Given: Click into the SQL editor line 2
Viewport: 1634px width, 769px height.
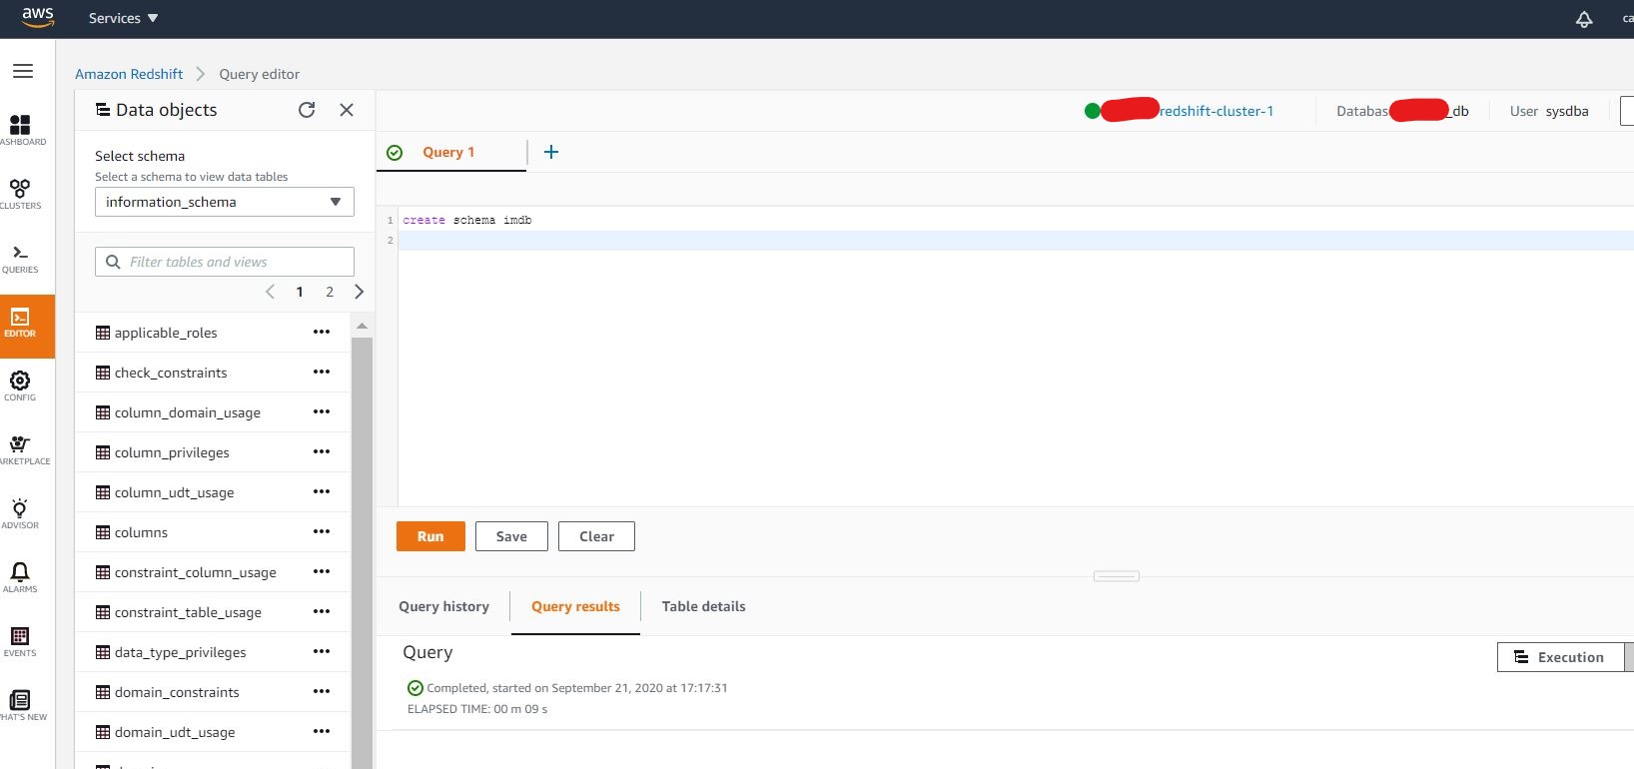Looking at the screenshot, I should click(1016, 241).
